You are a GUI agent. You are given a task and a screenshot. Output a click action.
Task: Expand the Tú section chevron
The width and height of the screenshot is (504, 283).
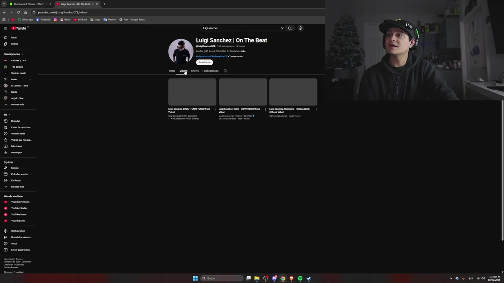[9, 115]
